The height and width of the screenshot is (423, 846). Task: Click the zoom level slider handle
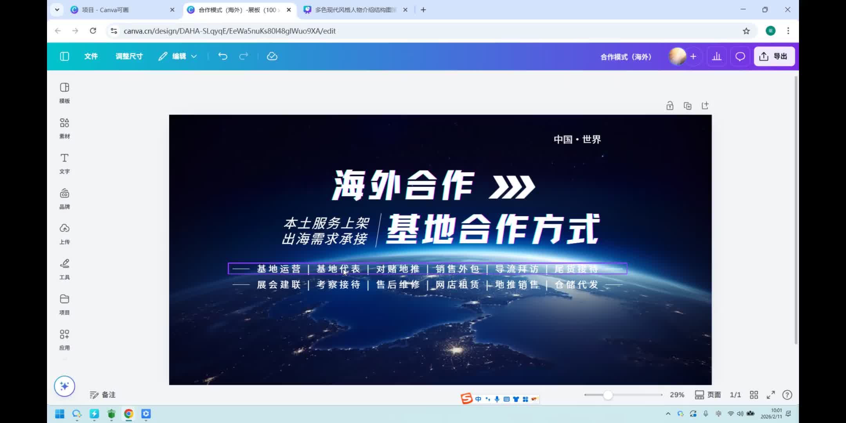(607, 395)
